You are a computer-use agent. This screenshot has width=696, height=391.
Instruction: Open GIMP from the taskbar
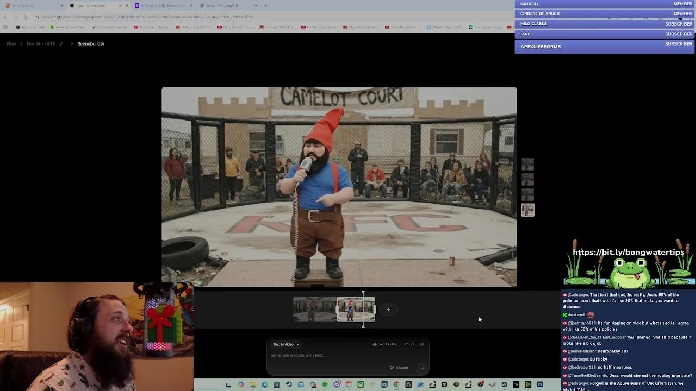[x=492, y=384]
